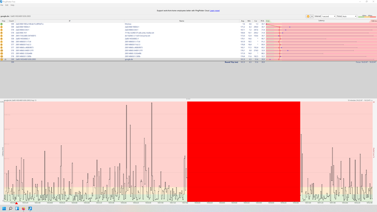Select the green hop 1 icon
Screen dimensions: 377x212
click(x=2, y=24)
